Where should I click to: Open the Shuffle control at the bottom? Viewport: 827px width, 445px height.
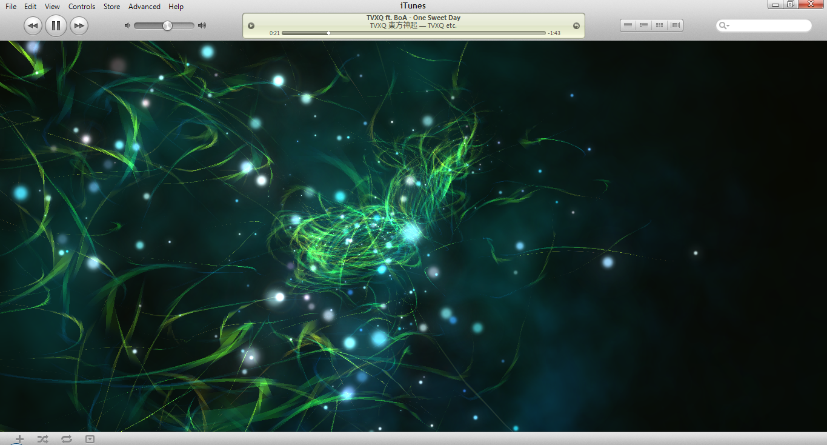point(42,438)
